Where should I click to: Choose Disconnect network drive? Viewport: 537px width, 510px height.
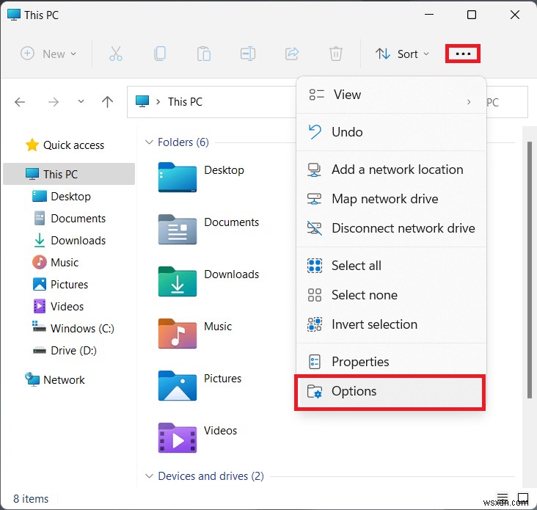(391, 228)
